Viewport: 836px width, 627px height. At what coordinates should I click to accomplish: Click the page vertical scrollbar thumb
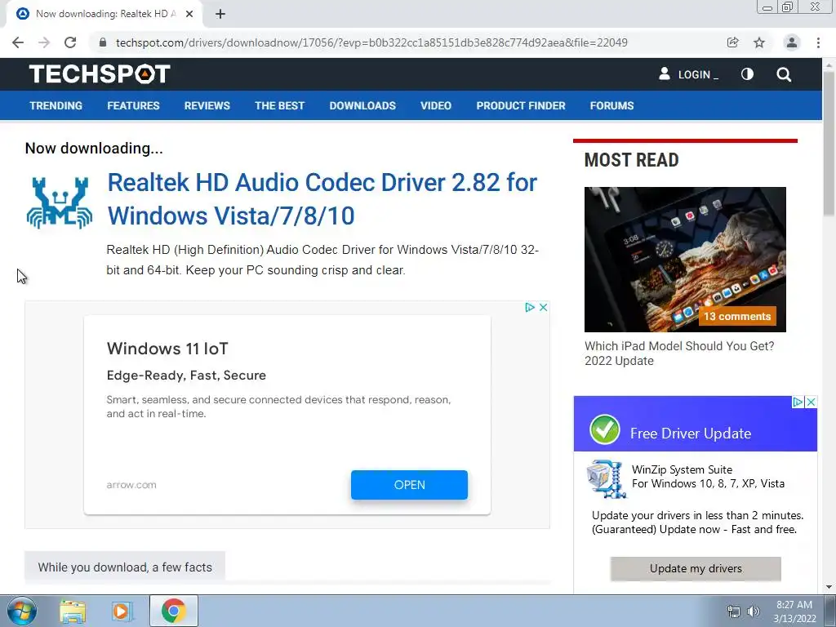pyautogui.click(x=829, y=143)
